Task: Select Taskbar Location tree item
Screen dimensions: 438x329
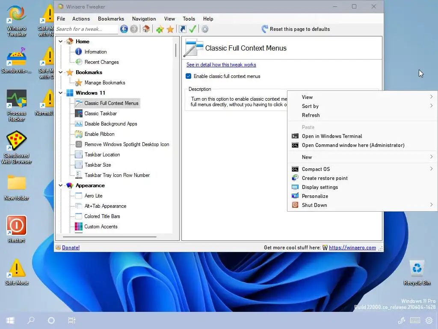Action: tap(102, 154)
